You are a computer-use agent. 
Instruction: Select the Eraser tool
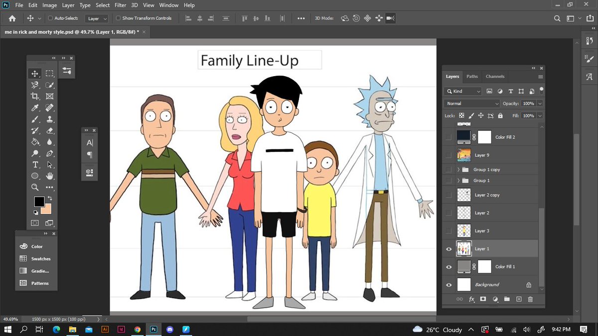tap(49, 131)
